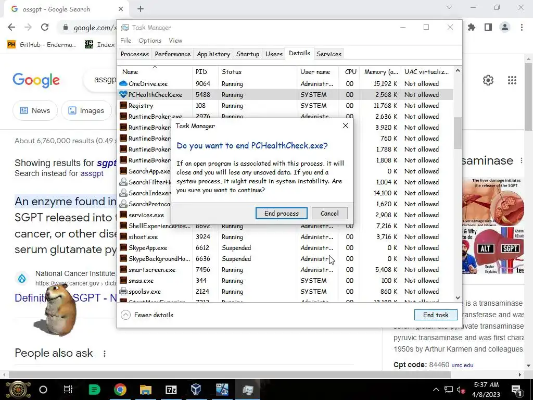Switch to the Performance tab

(173, 54)
